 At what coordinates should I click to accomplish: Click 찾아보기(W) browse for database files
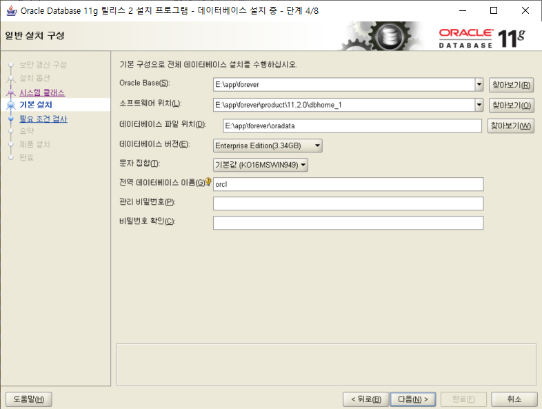pyautogui.click(x=510, y=126)
